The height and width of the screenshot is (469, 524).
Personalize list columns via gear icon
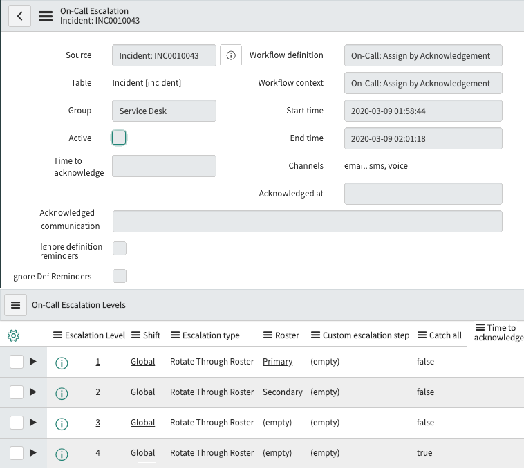13,335
